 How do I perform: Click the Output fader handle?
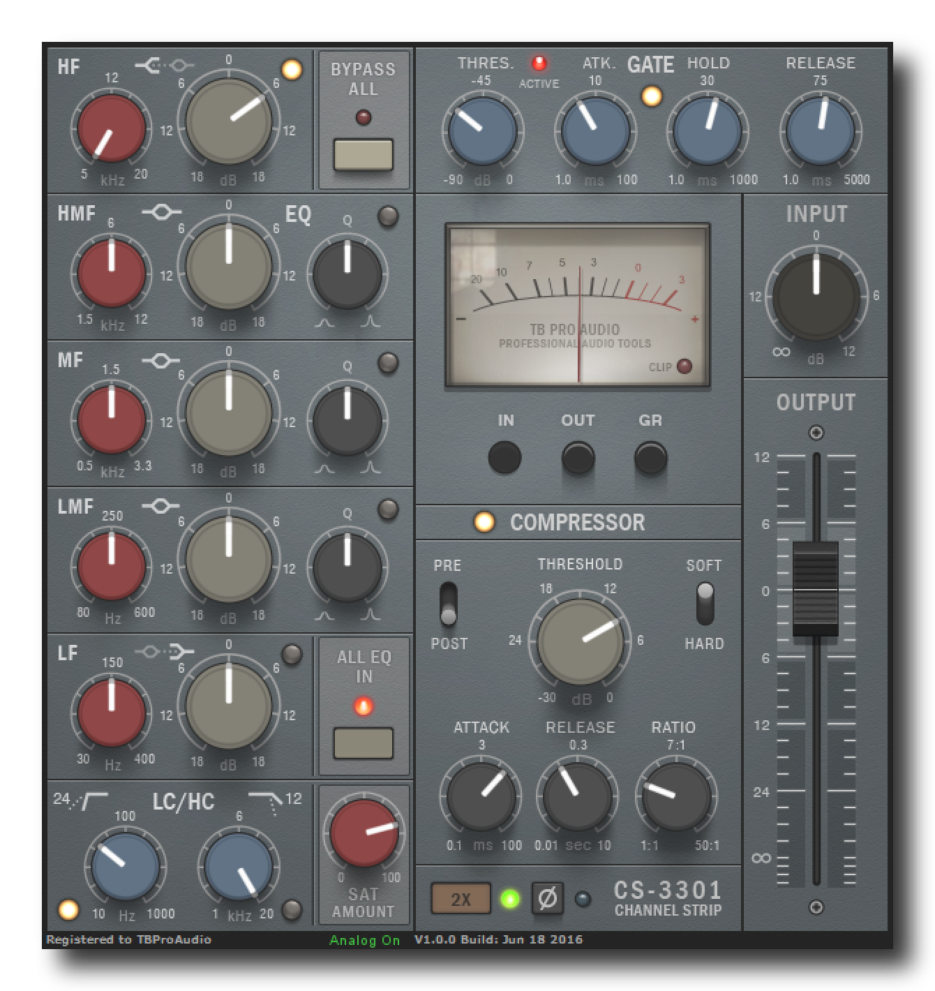coord(816,588)
